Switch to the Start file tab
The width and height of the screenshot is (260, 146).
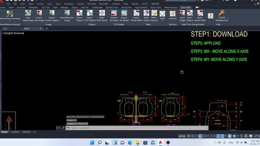tap(5, 29)
